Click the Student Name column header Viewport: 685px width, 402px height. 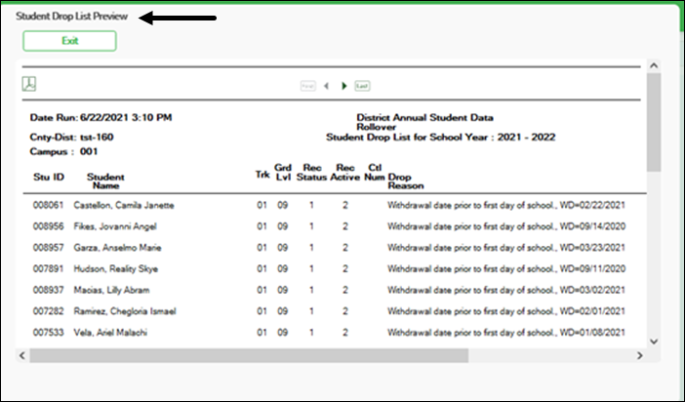pyautogui.click(x=105, y=181)
